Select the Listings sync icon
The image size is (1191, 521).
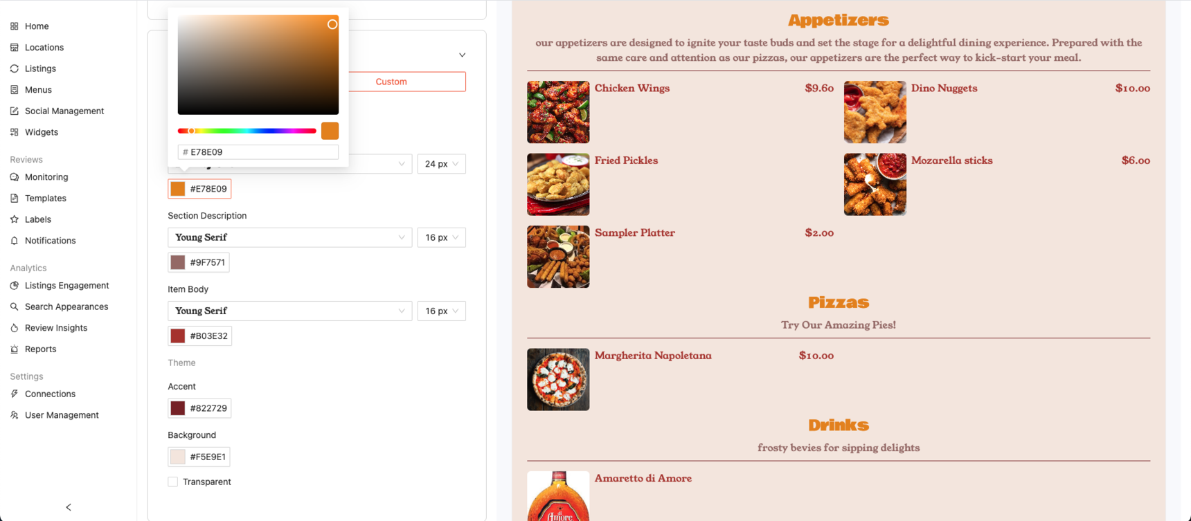15,68
